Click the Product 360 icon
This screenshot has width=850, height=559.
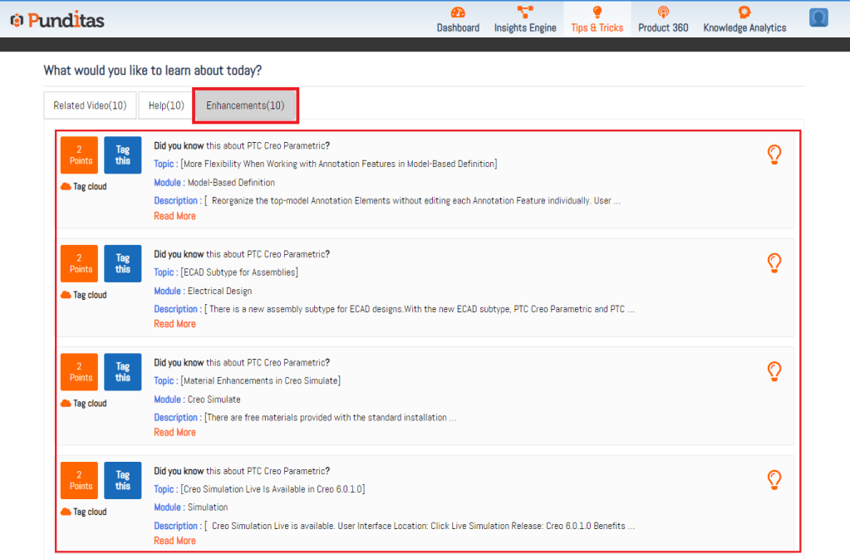point(663,12)
